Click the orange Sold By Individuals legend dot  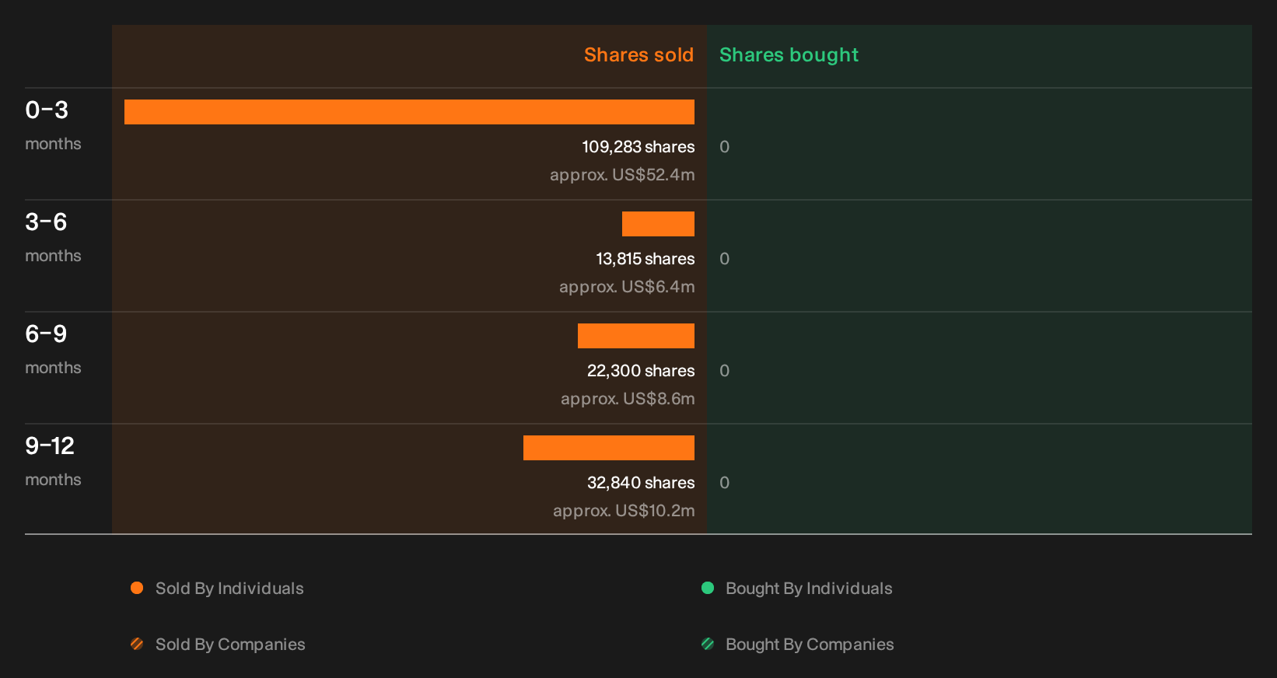point(137,588)
